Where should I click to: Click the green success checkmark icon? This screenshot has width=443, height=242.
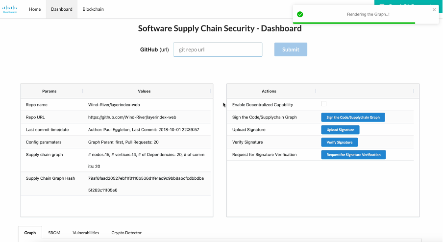click(x=300, y=14)
